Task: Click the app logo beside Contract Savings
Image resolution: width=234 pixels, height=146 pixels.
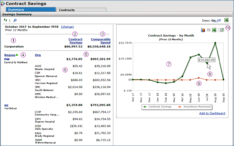Action: (3, 4)
